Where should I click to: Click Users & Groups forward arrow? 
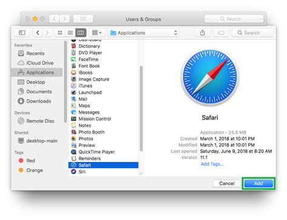(x=64, y=19)
